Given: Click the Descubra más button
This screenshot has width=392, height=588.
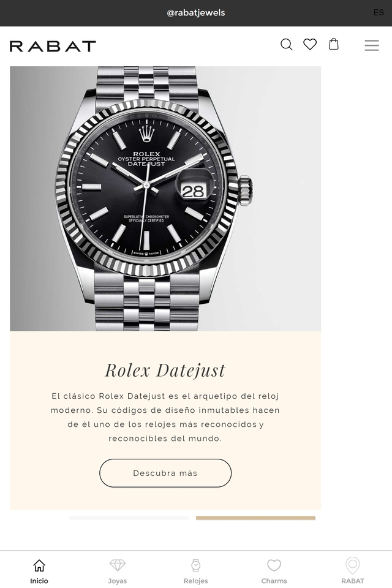Looking at the screenshot, I should coord(165,473).
